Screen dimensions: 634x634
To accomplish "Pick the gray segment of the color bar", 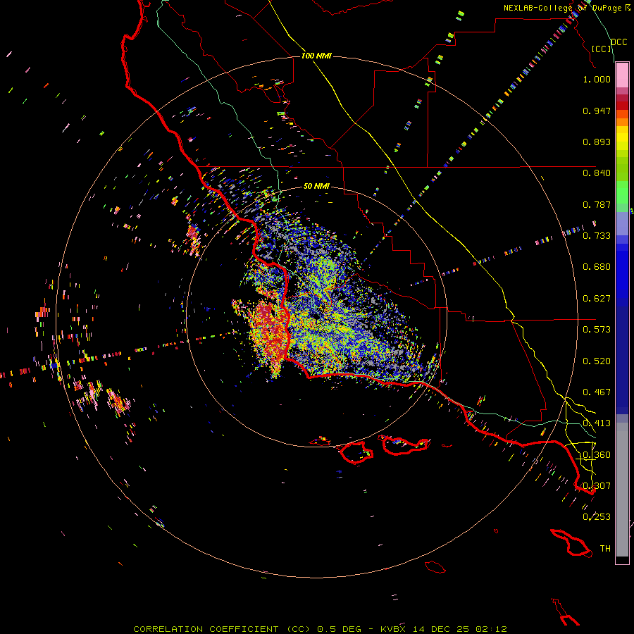I will point(622,490).
